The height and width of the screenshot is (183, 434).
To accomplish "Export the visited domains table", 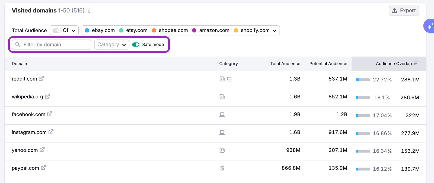I will pos(404,11).
